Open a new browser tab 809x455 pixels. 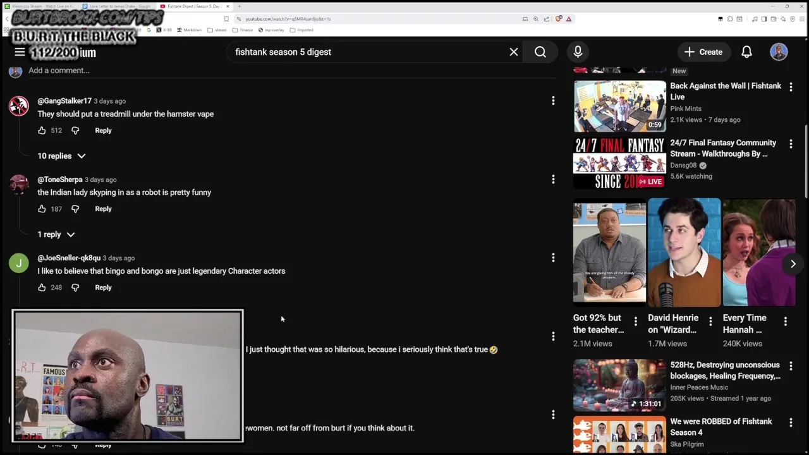coord(239,6)
